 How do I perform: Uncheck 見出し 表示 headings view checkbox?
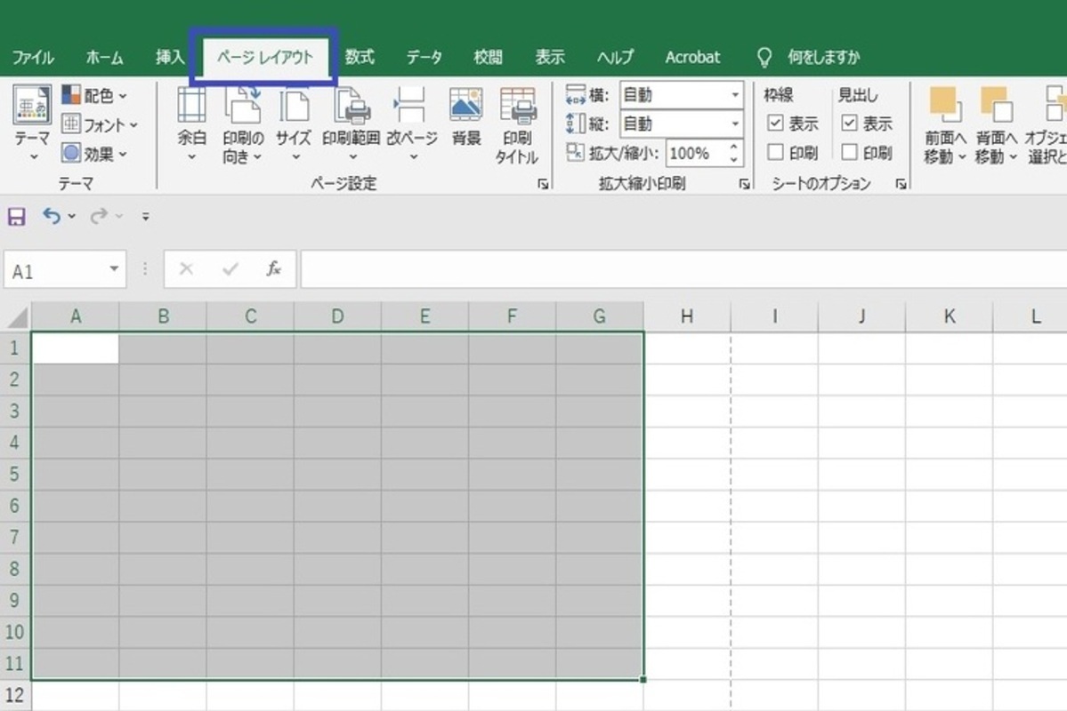(x=849, y=124)
